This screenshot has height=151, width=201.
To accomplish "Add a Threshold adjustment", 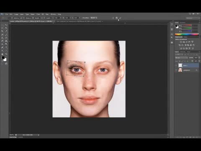I will click(x=187, y=48).
